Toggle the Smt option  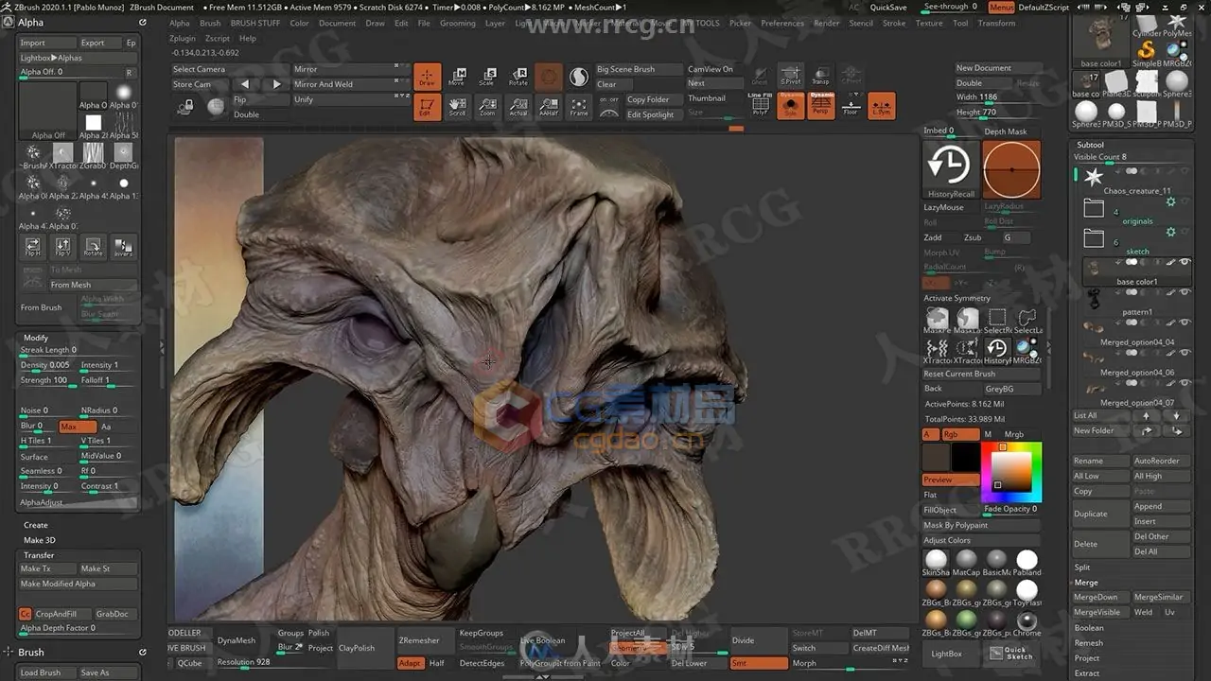click(759, 663)
